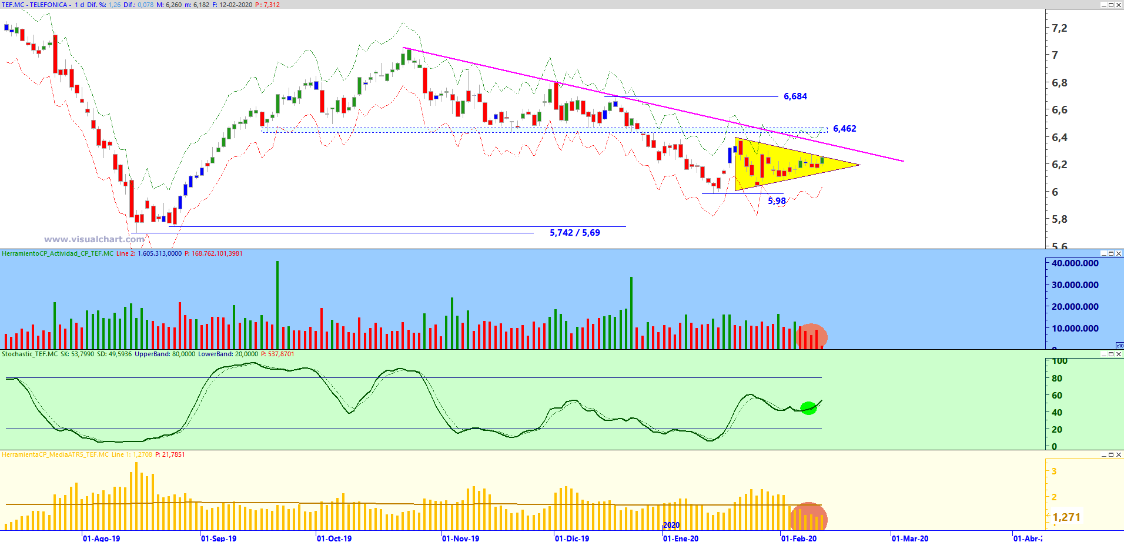
Task: Click the 01-Sep-19 date on the time axis
Action: coord(219,538)
